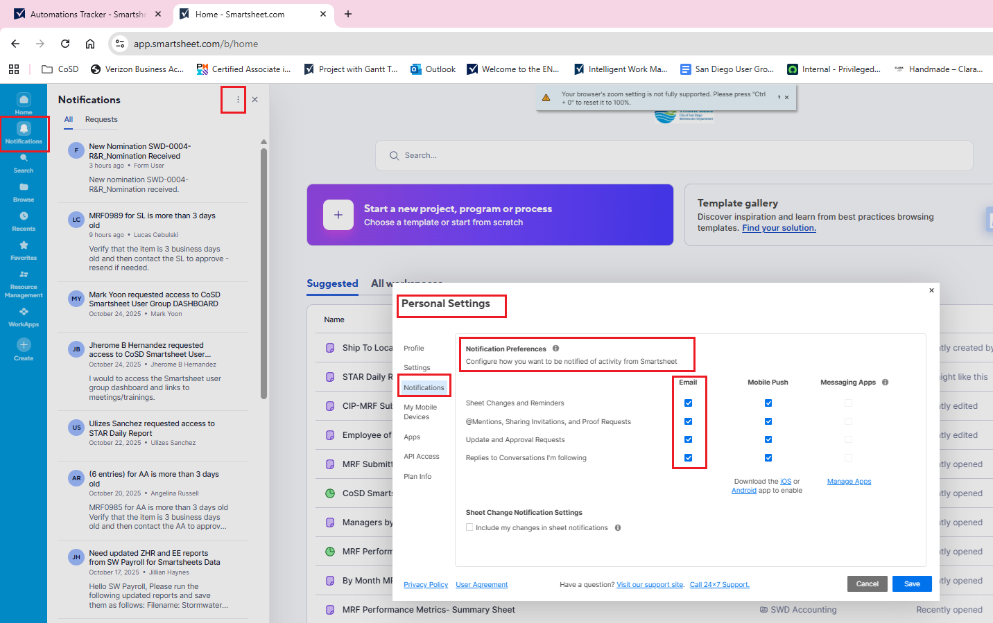The image size is (993, 623).
Task: Click browser back arrow
Action: coord(15,44)
